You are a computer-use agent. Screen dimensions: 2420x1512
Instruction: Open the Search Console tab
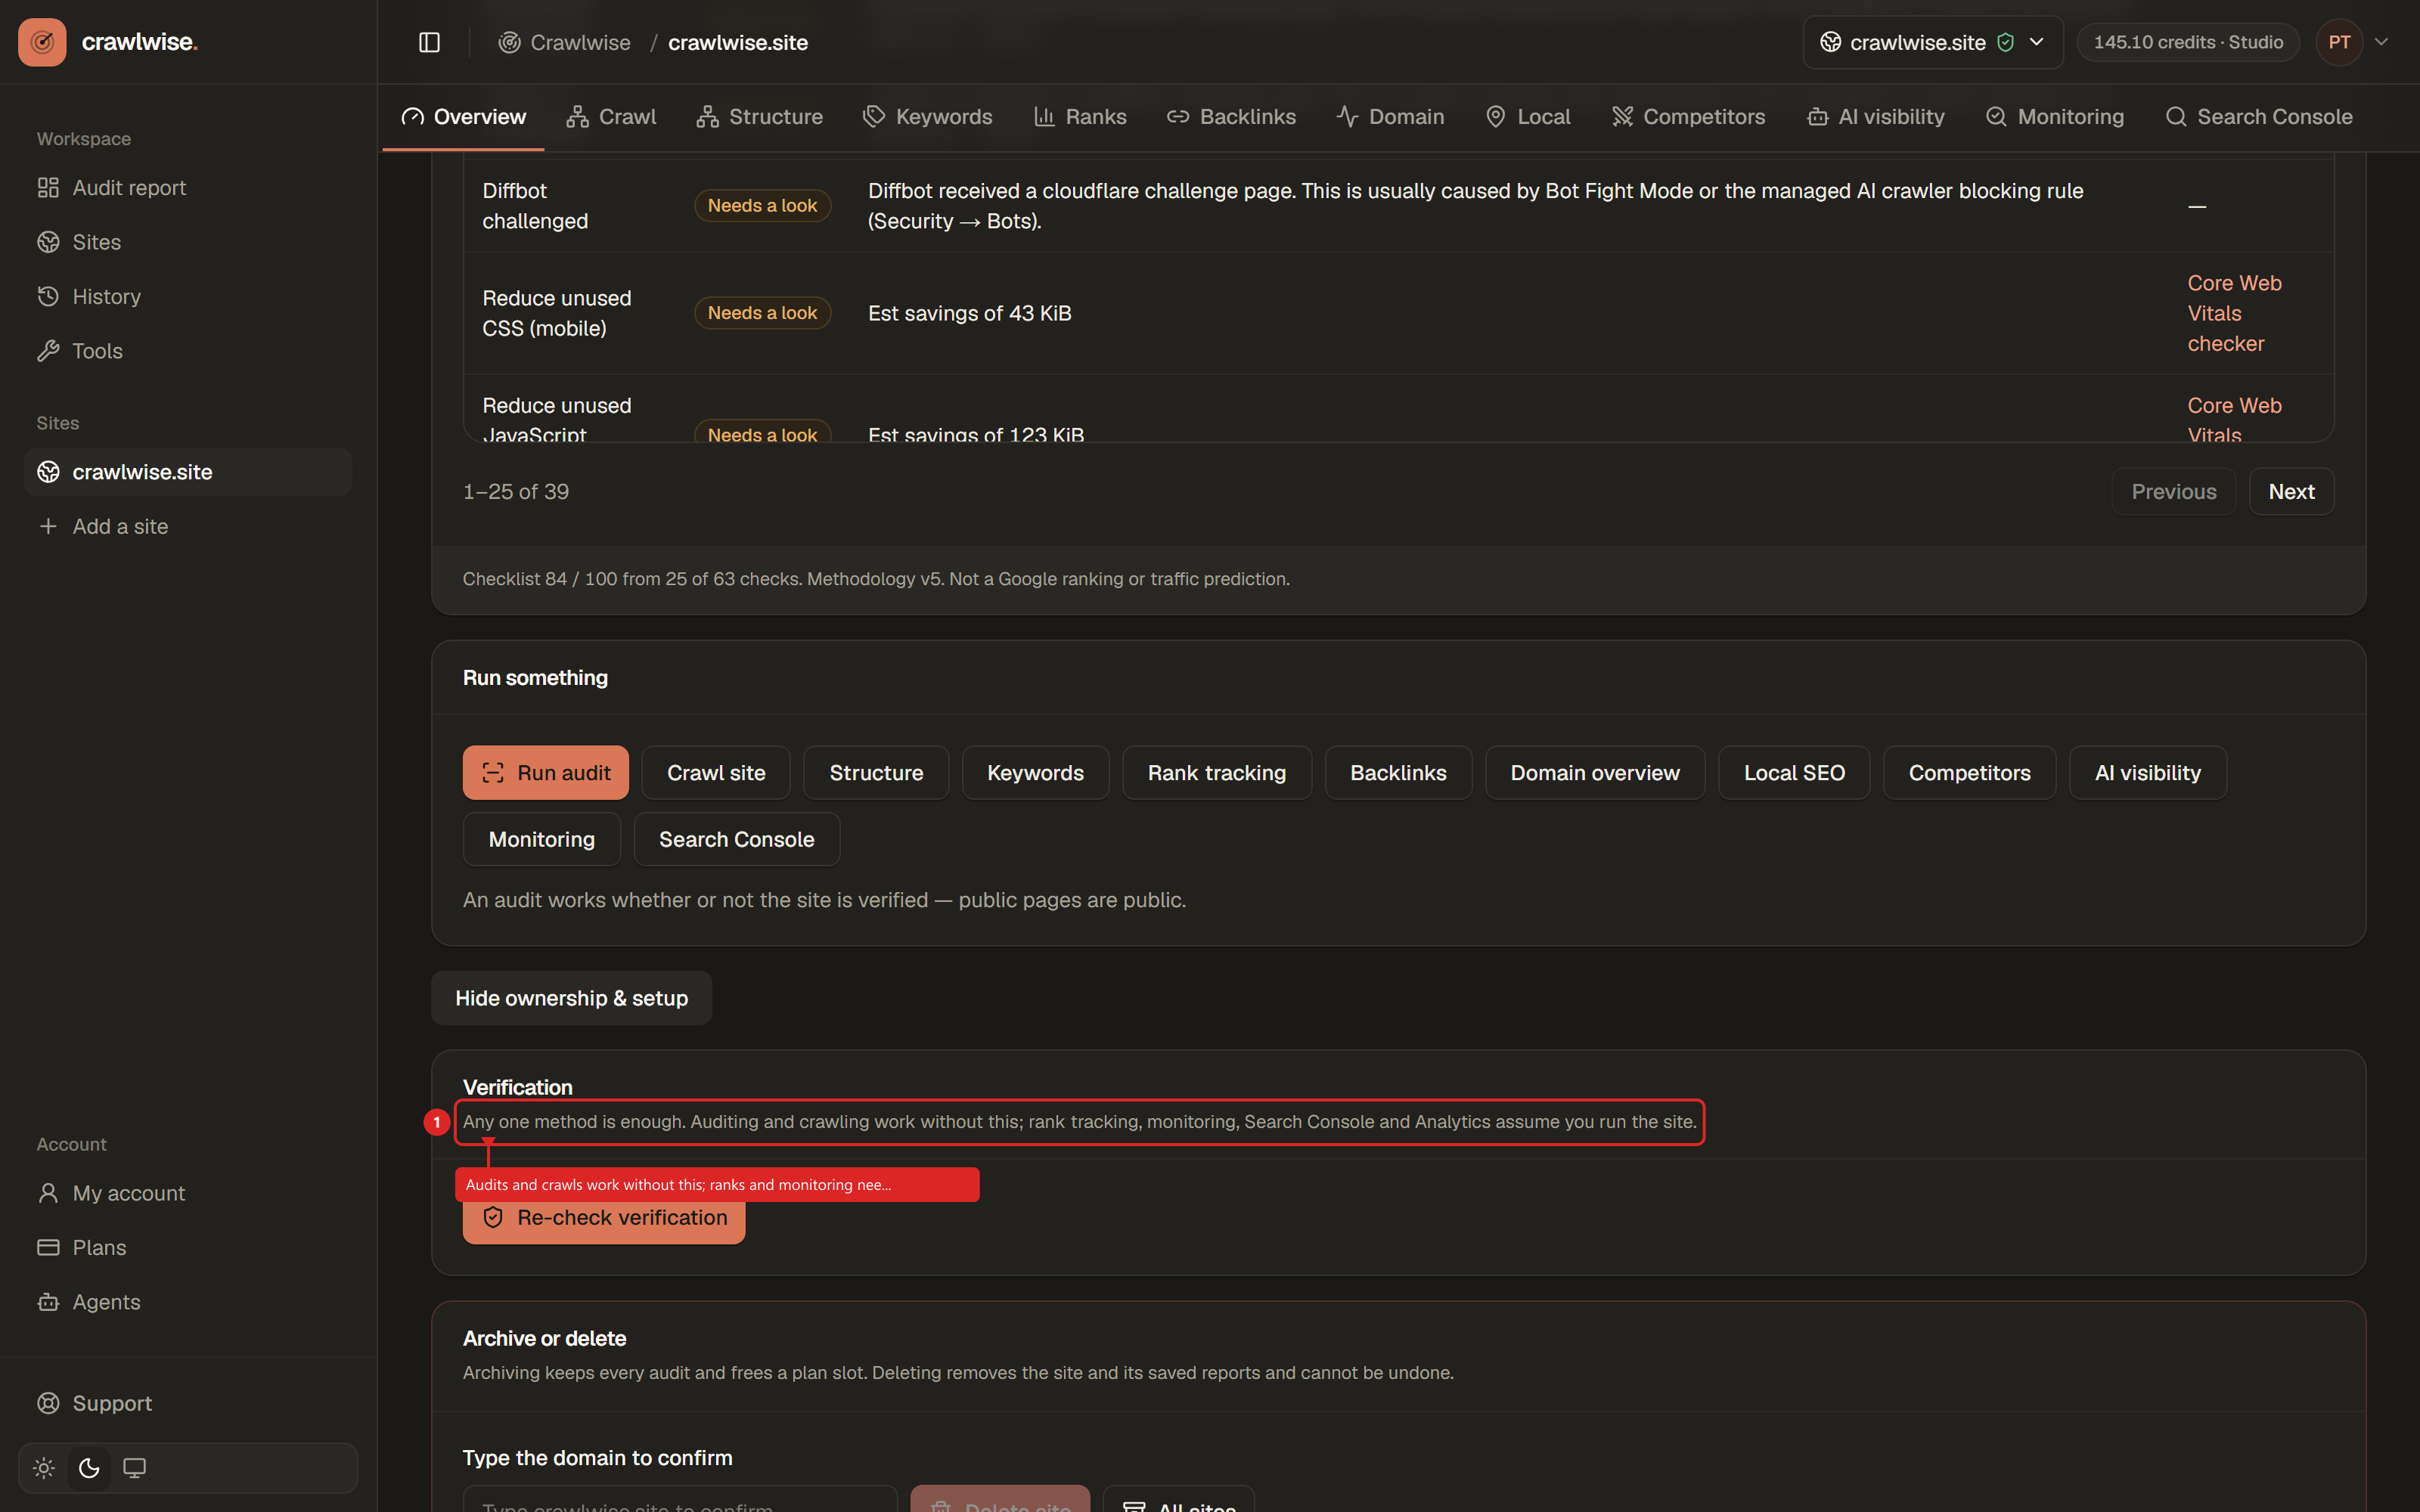[x=2259, y=117]
